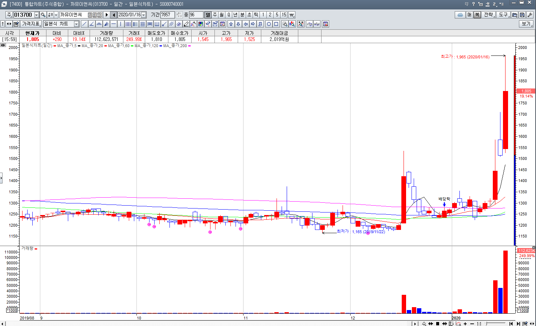The width and height of the screenshot is (536, 326).
Task: Click the 기간 period input field 7857
Action: click(168, 15)
